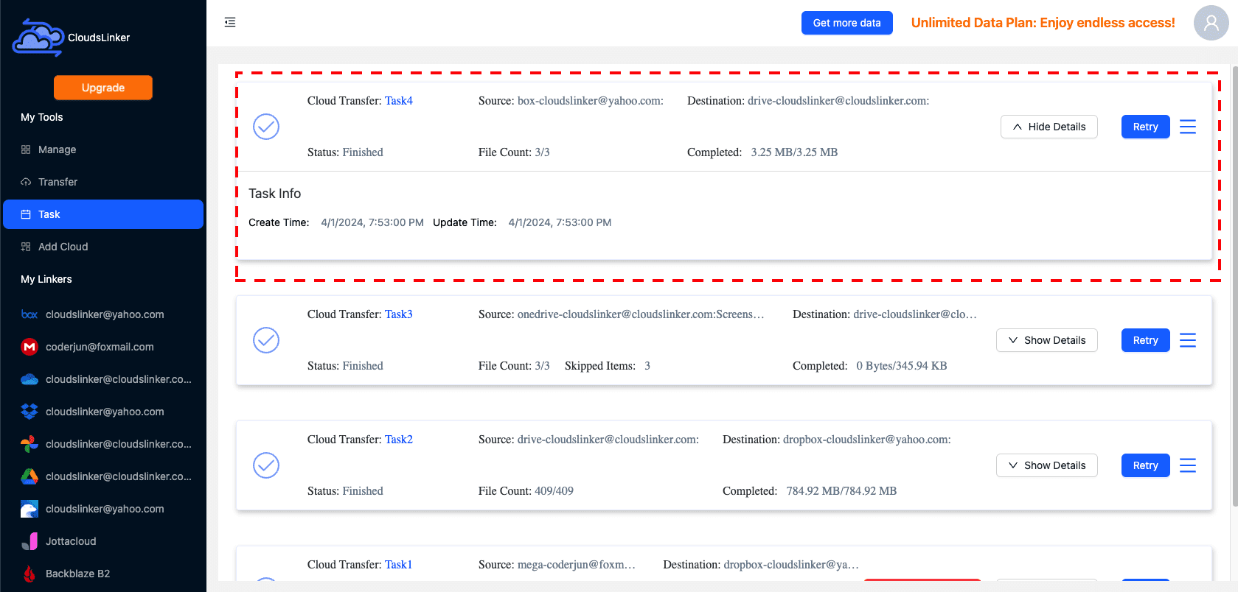Open the Transfer menu item
Screen dimensions: 1238x592
[x=103, y=182]
